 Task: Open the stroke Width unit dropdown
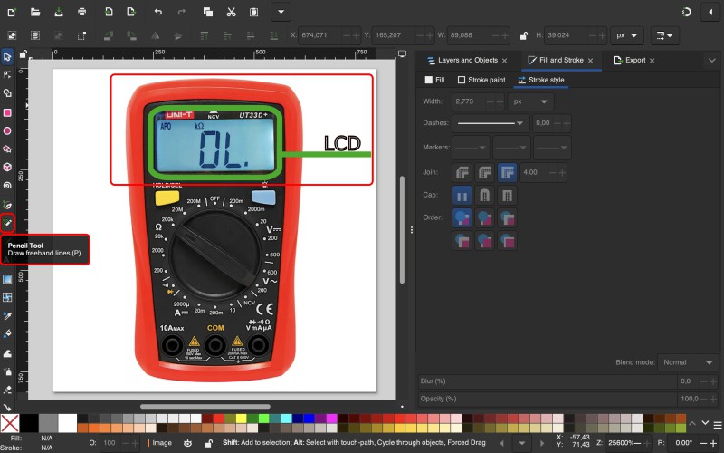530,101
